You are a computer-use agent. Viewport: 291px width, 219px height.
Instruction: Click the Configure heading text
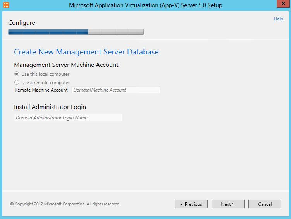coord(22,23)
